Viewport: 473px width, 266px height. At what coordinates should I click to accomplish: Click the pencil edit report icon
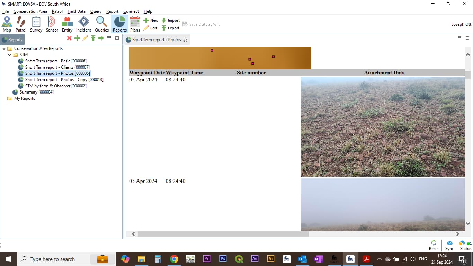(x=85, y=38)
